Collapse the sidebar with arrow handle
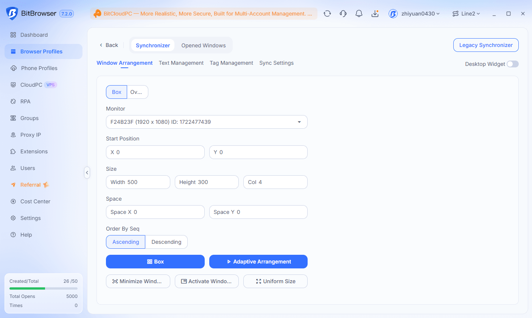The image size is (532, 318). point(87,173)
